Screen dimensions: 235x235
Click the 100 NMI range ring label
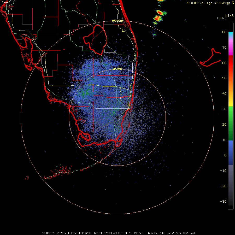[x=117, y=21]
